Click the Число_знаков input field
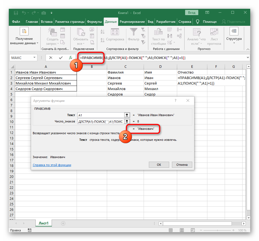This screenshot has height=241, width=259. 101,121
